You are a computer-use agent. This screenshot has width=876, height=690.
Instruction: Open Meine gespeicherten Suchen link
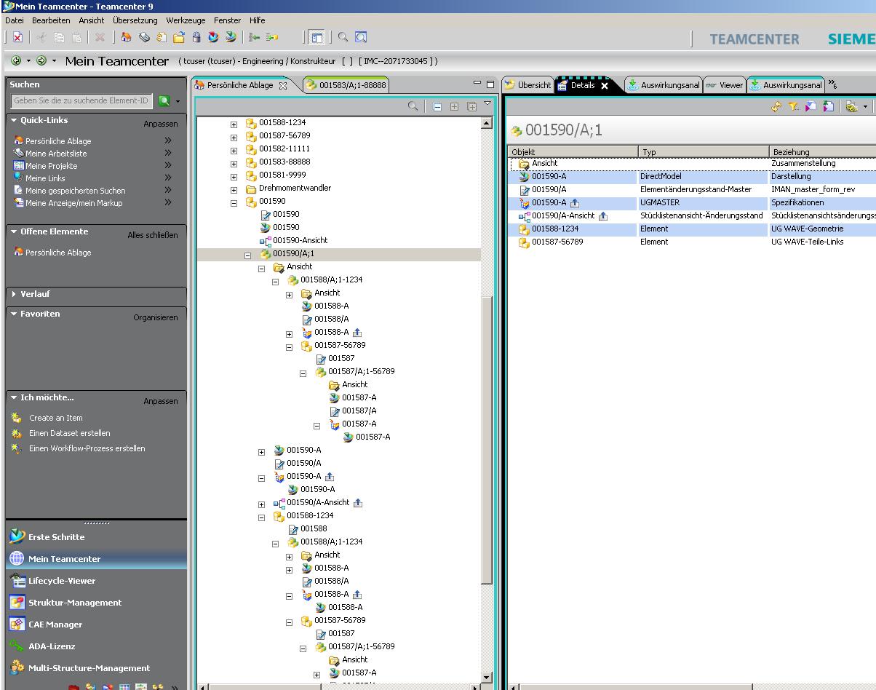tap(76, 191)
